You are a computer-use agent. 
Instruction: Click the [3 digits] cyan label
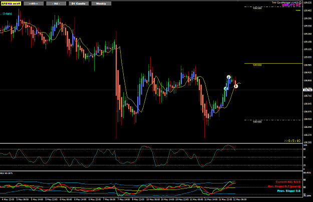tap(7, 14)
